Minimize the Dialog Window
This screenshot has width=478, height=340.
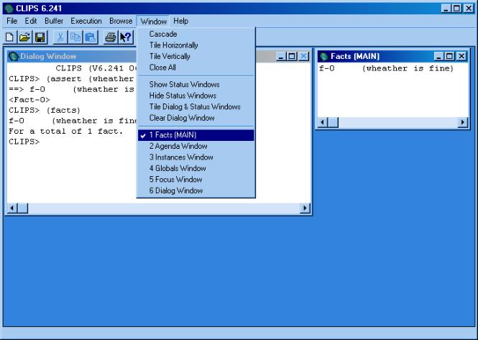pyautogui.click(x=281, y=56)
